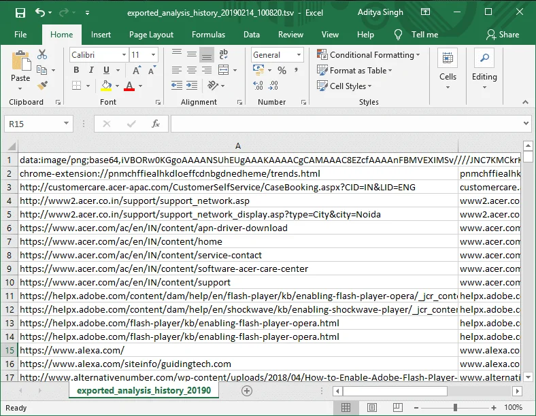The height and width of the screenshot is (416, 536).
Task: Open Number Format dropdown
Action: (x=299, y=55)
